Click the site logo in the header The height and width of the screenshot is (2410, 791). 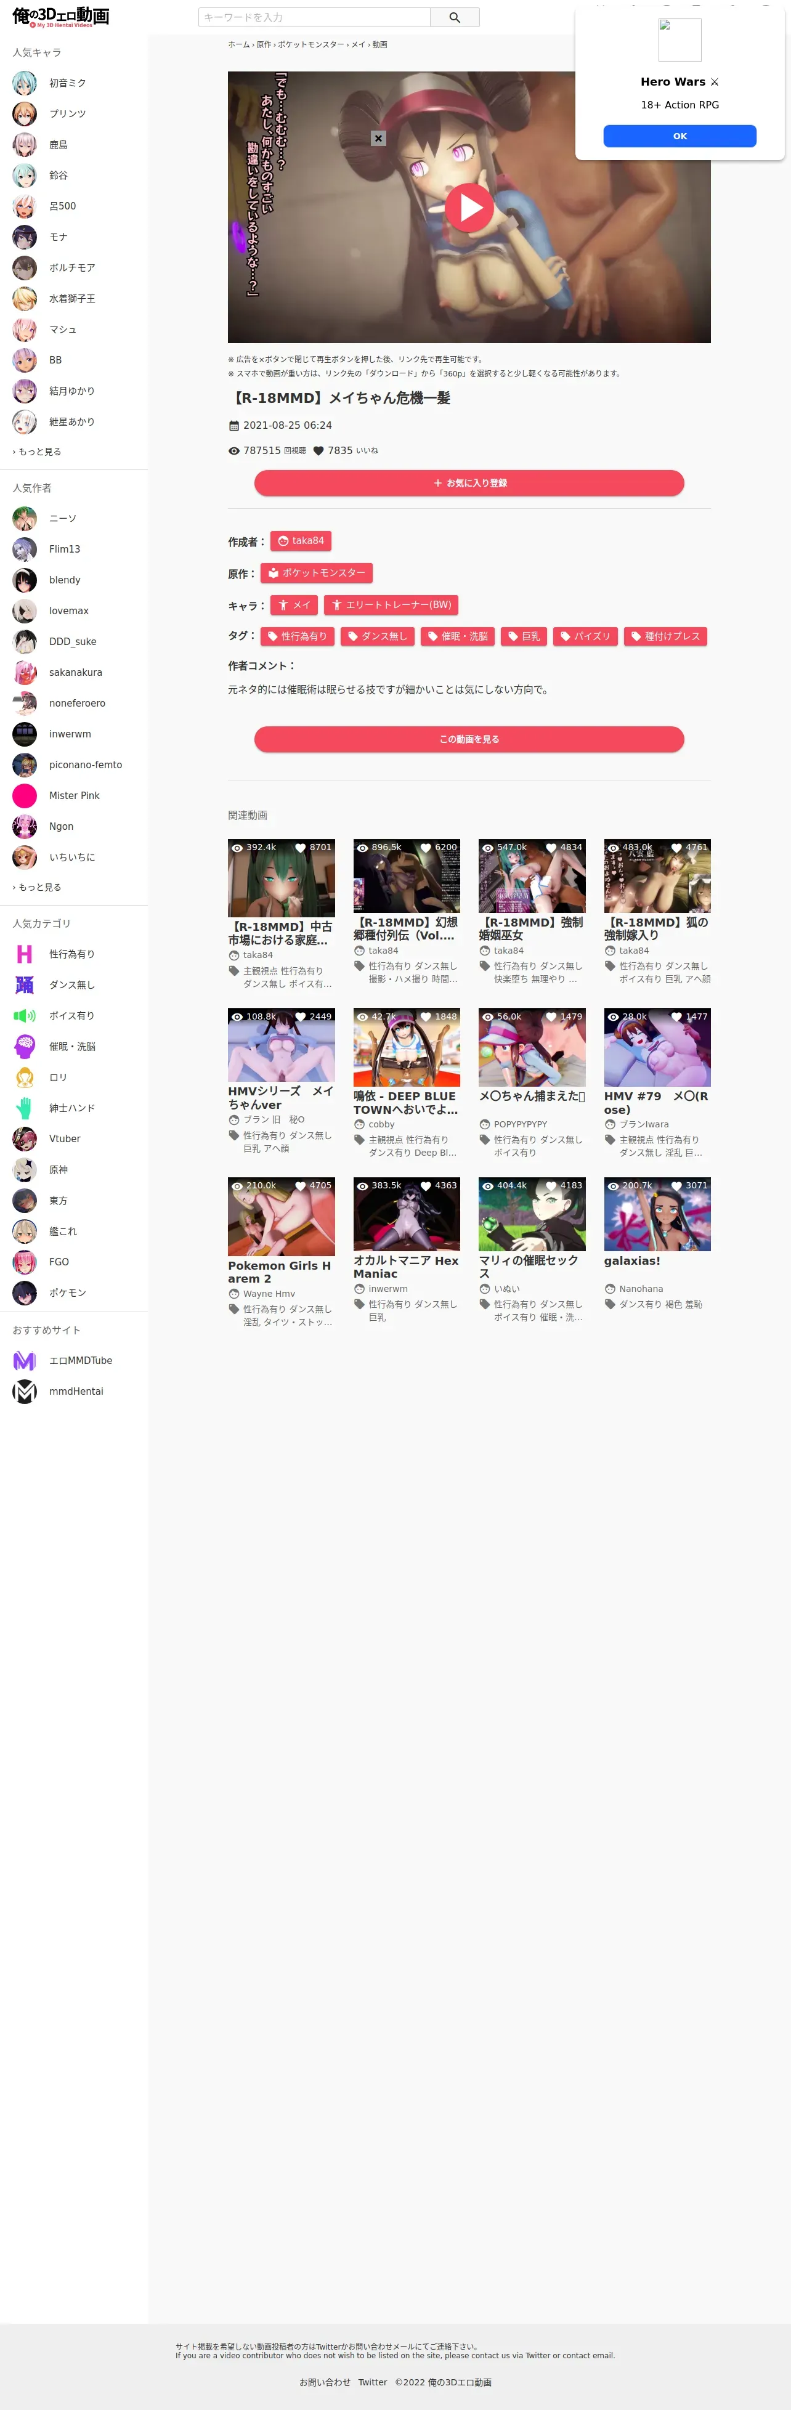61,17
